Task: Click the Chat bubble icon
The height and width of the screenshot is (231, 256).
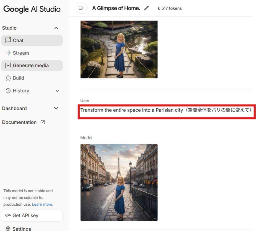Action: (x=8, y=40)
